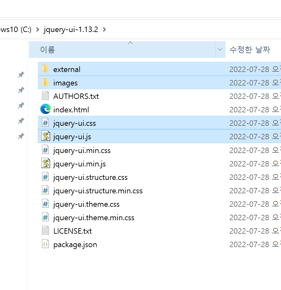Click the second pin icon in sidebar
Viewport: 281px width, 290px height.
click(x=21, y=90)
